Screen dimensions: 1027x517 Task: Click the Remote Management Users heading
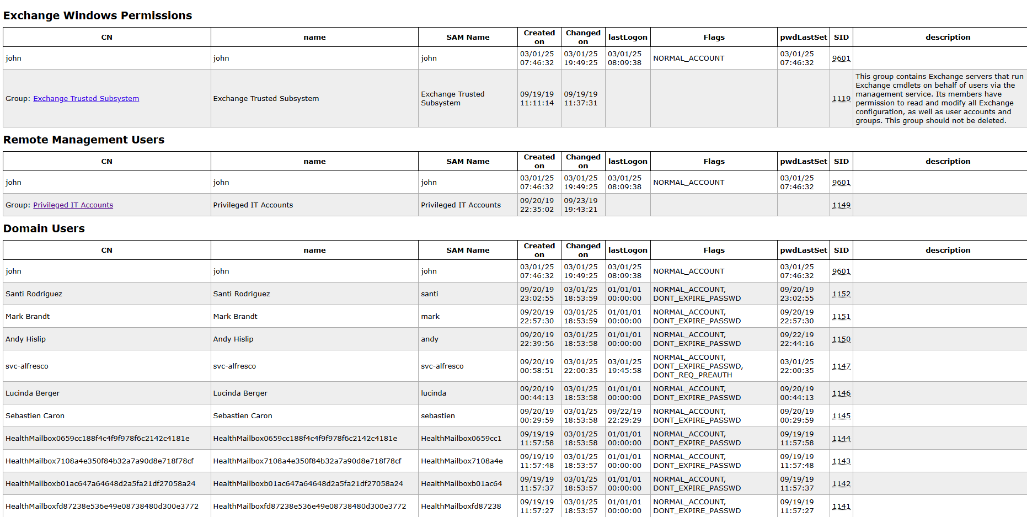[x=84, y=140]
